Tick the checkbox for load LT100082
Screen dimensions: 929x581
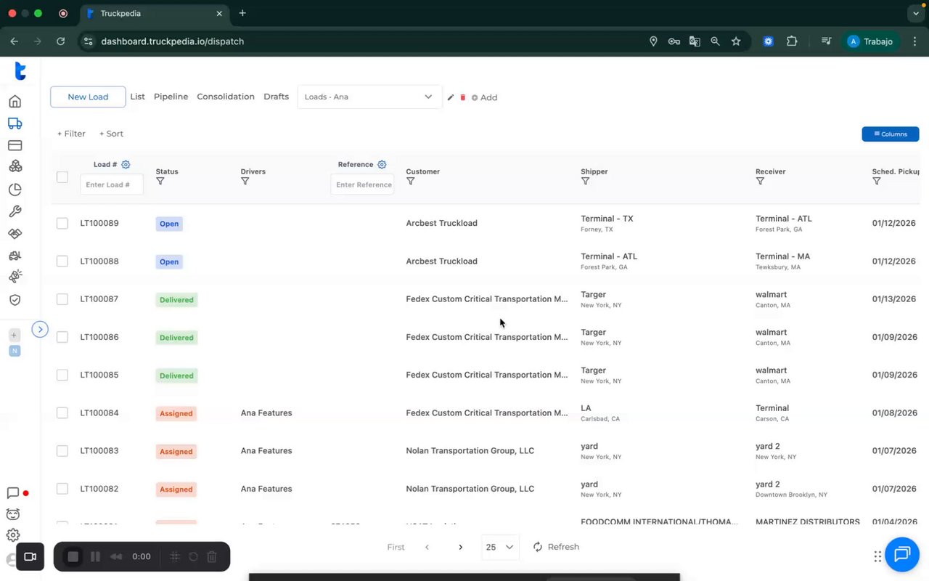(x=62, y=489)
